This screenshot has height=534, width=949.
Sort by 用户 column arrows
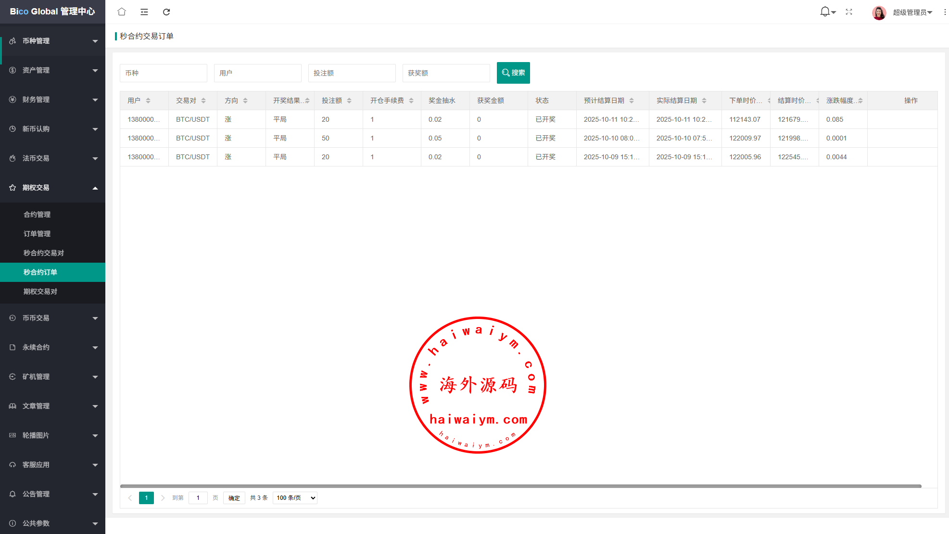(148, 101)
